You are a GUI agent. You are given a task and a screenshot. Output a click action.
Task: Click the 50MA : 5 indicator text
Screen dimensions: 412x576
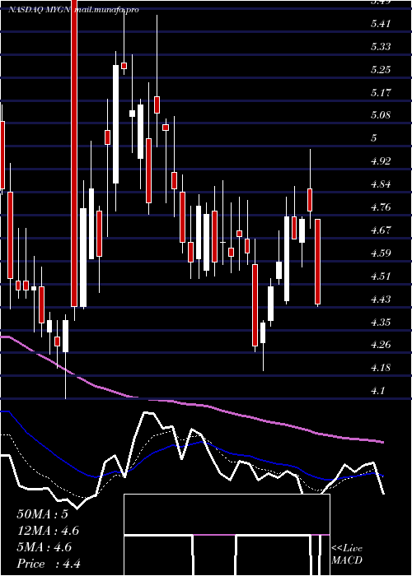(x=42, y=514)
